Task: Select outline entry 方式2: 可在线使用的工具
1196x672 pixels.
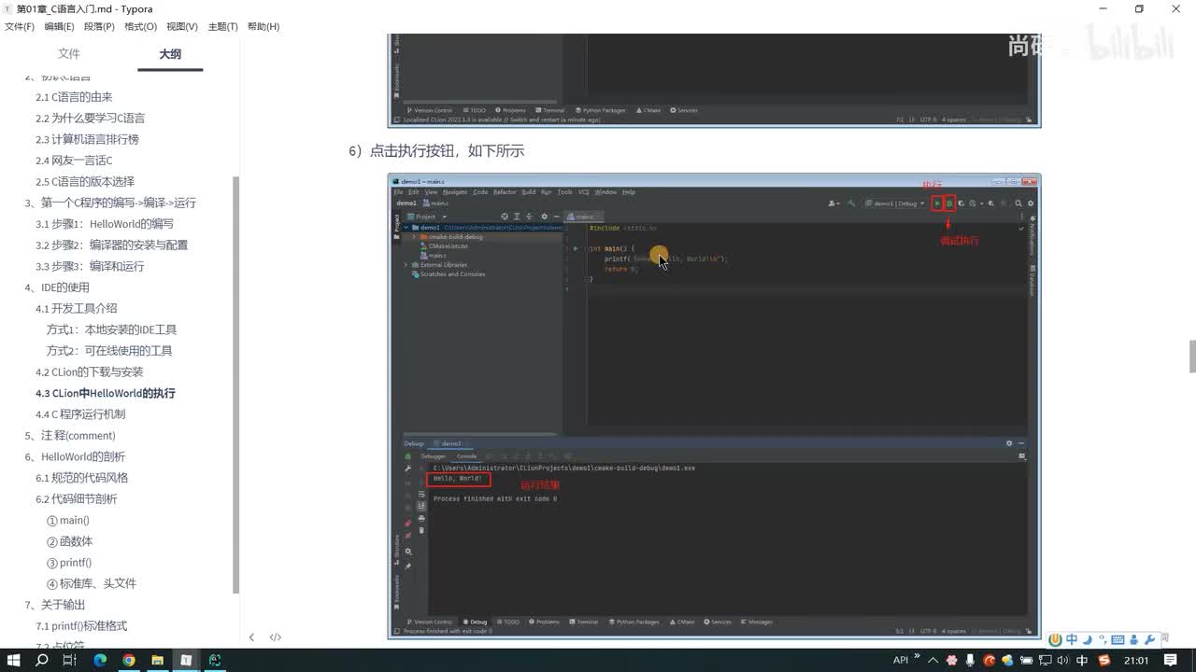Action: tap(109, 351)
